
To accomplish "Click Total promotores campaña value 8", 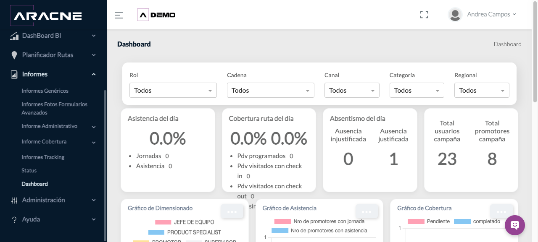I will pyautogui.click(x=492, y=159).
